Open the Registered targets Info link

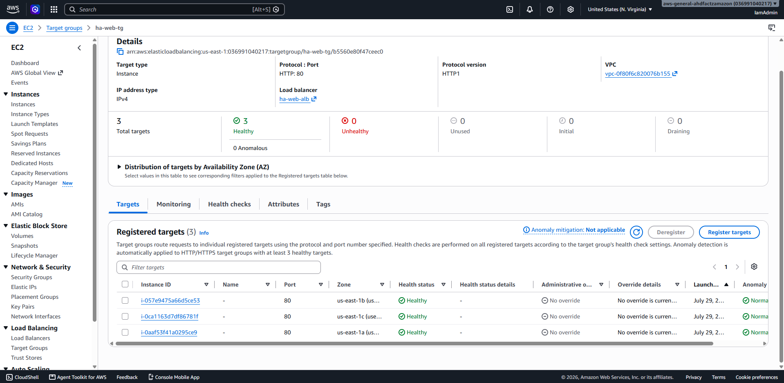(x=204, y=233)
